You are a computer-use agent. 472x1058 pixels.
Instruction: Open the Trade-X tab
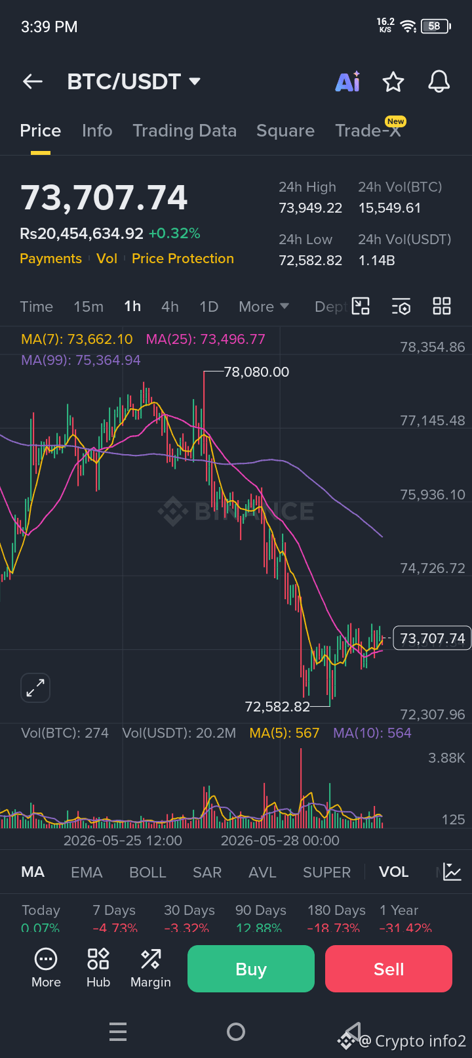pos(368,131)
